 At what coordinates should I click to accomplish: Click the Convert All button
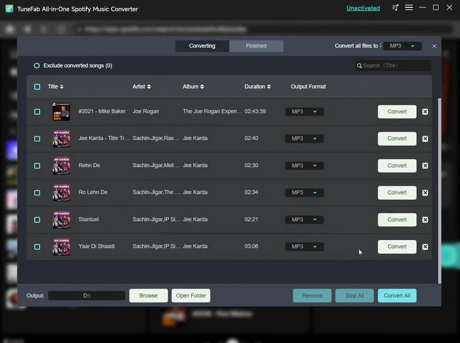pos(397,296)
